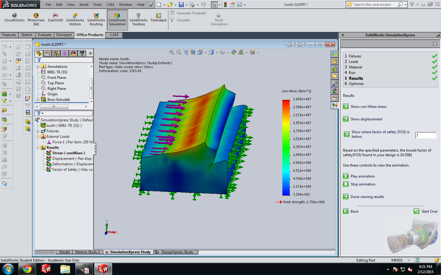Switch to the Evaluate tab

tap(45, 35)
